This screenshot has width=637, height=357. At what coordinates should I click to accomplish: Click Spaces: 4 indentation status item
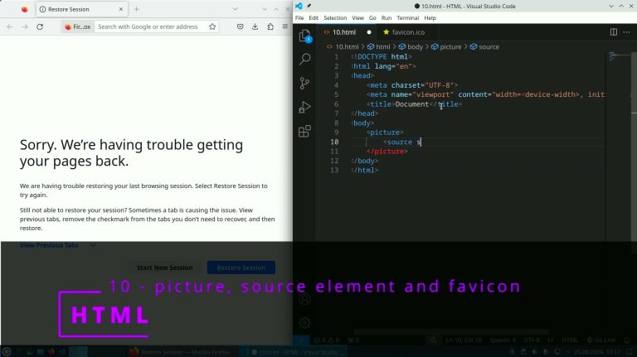[502, 340]
